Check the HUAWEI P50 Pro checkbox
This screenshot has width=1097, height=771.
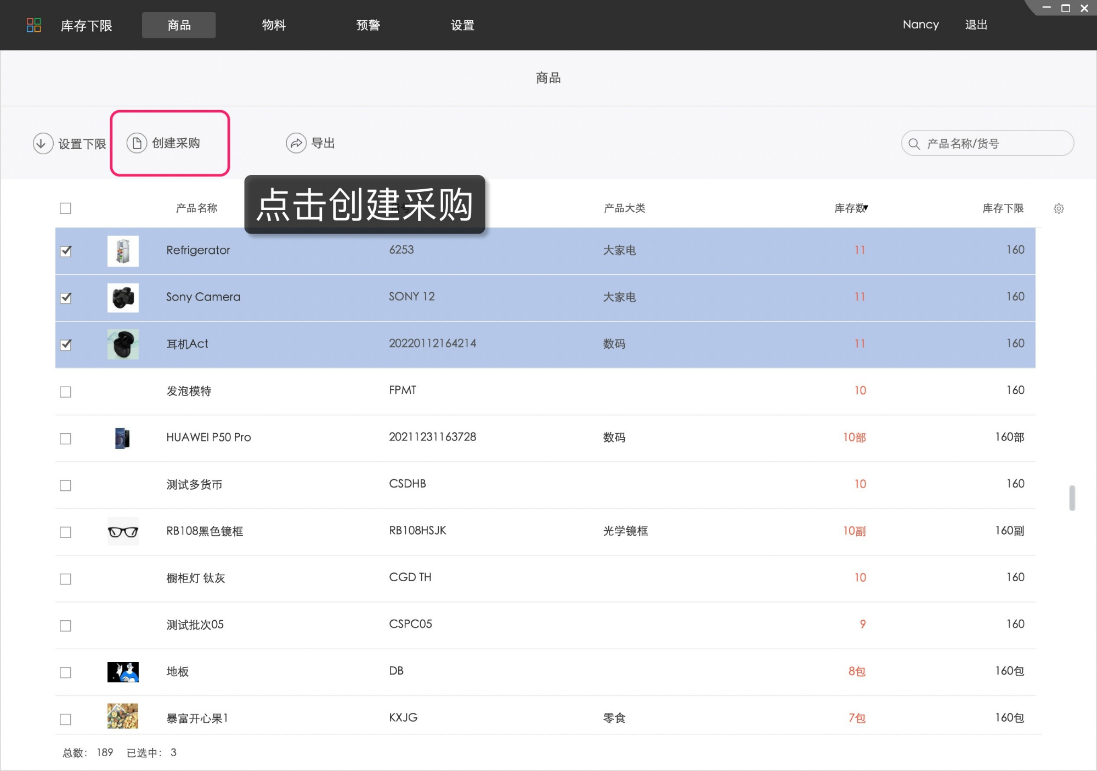click(65, 439)
